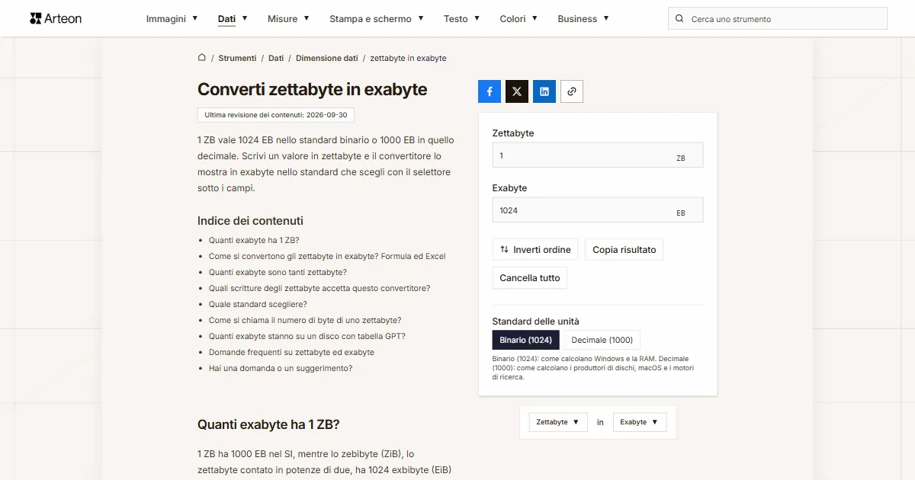Click 'Standard delle unità' label
This screenshot has height=480, width=915.
pyautogui.click(x=536, y=322)
